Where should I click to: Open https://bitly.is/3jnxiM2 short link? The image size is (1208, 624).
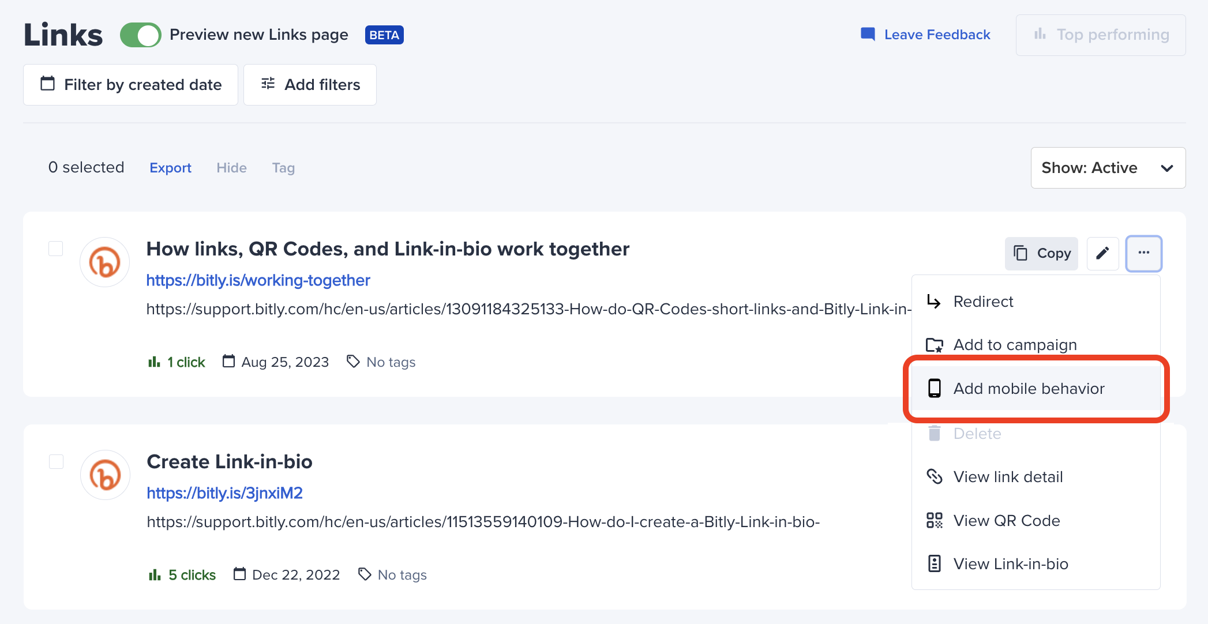[224, 493]
